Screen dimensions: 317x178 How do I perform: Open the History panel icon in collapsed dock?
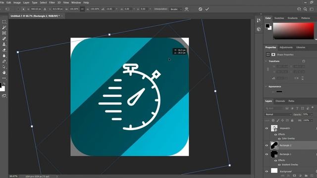(259, 20)
